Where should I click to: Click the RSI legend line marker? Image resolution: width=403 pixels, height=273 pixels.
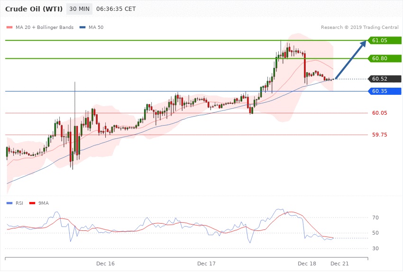pos(9,203)
